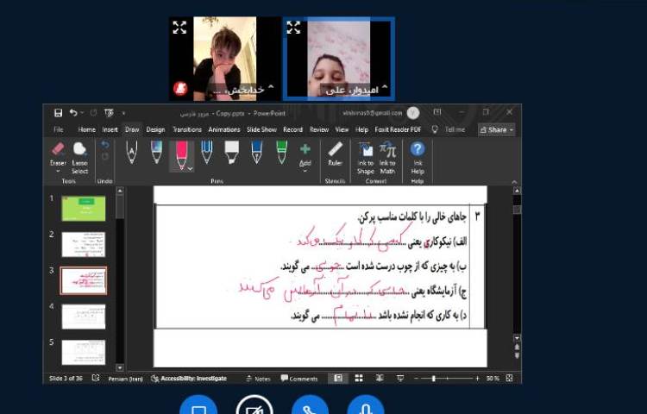Open the Eraser options dropdown arrow
This screenshot has height=414, width=647.
coord(58,171)
